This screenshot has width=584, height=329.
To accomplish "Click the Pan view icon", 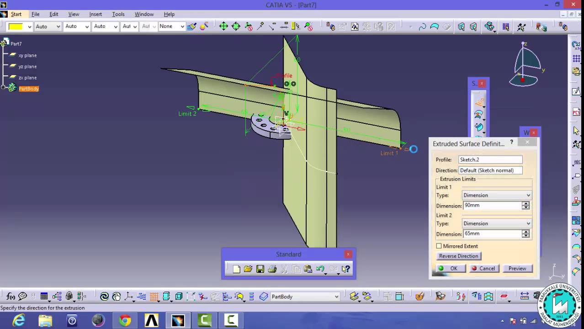I will pyautogui.click(x=224, y=27).
